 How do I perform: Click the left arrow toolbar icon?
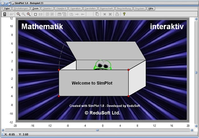pos(83,14)
